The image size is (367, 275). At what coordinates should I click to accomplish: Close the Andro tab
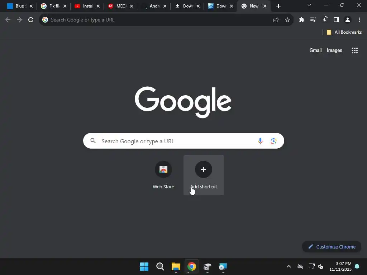click(x=165, y=6)
